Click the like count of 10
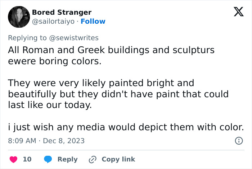The image size is (252, 169). click(27, 159)
